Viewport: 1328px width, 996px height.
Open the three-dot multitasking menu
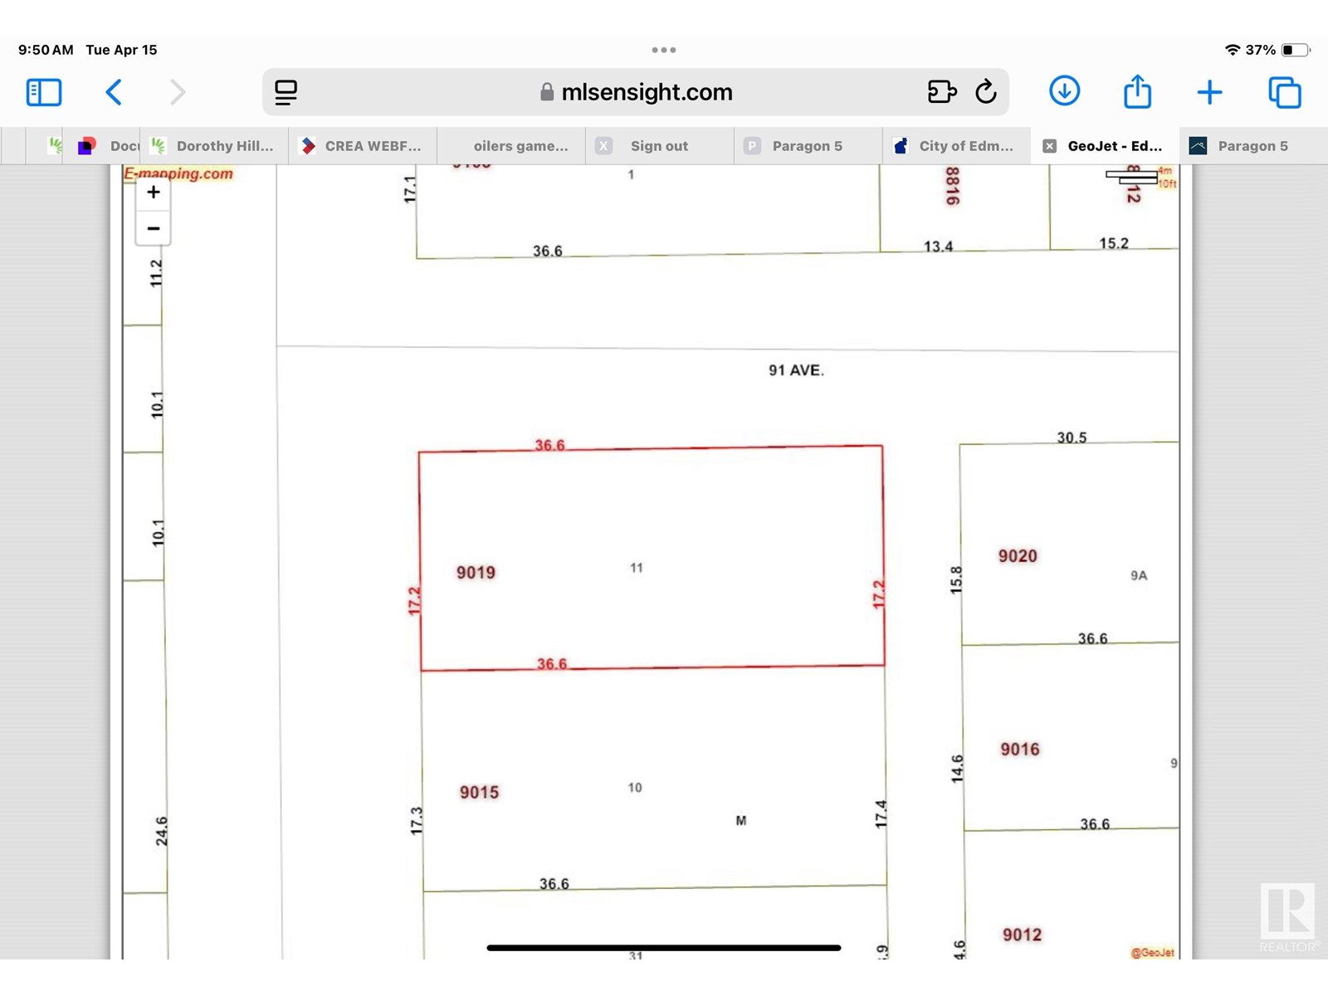[x=663, y=50]
